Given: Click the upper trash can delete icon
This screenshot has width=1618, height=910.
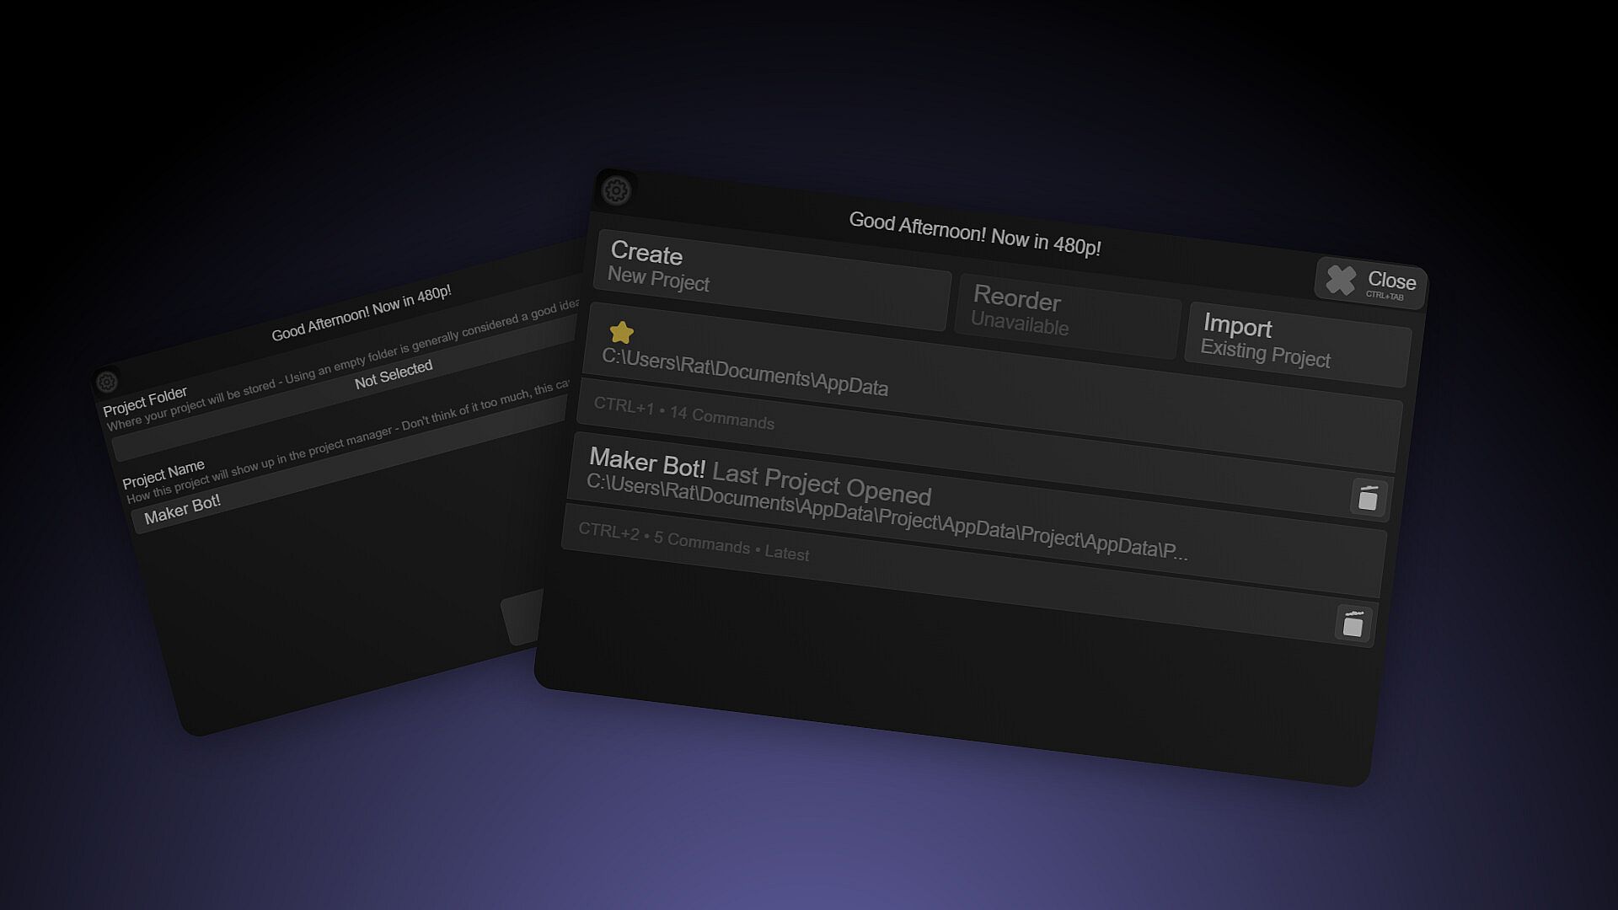Looking at the screenshot, I should (x=1368, y=497).
